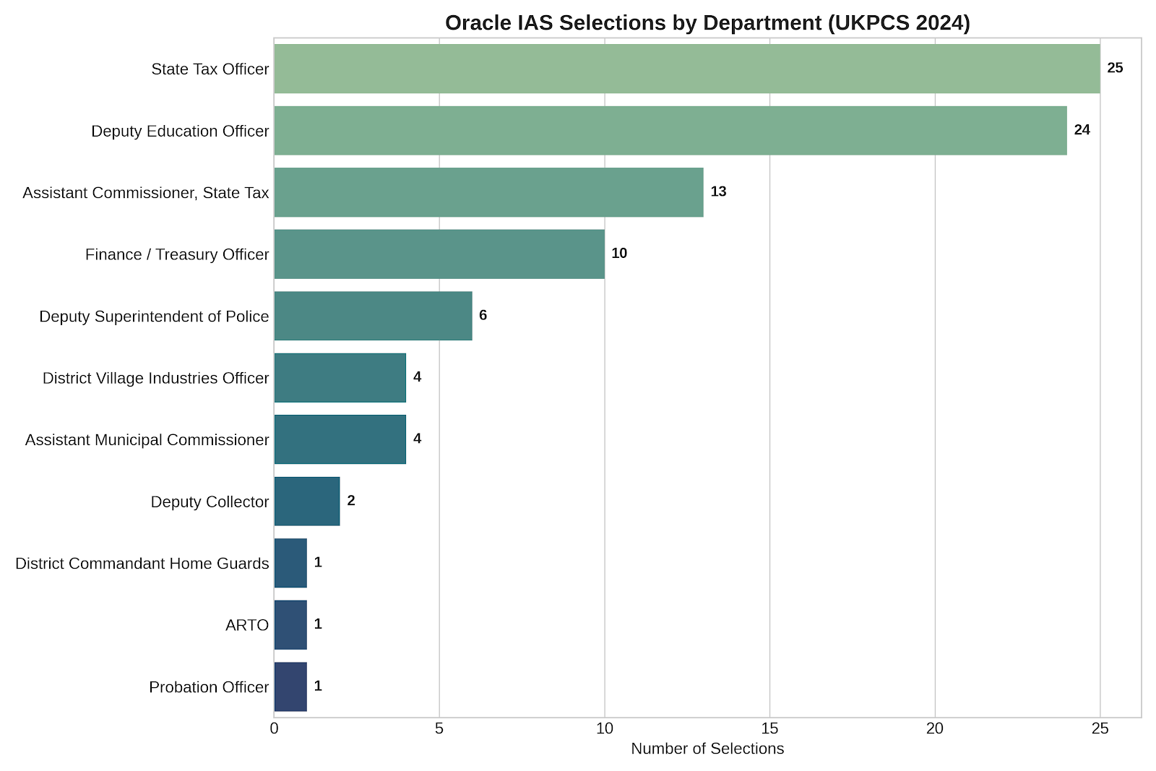The height and width of the screenshot is (771, 1156).
Task: Click the value 4 beside Assistant Municipal Commissioner
Action: tap(417, 439)
